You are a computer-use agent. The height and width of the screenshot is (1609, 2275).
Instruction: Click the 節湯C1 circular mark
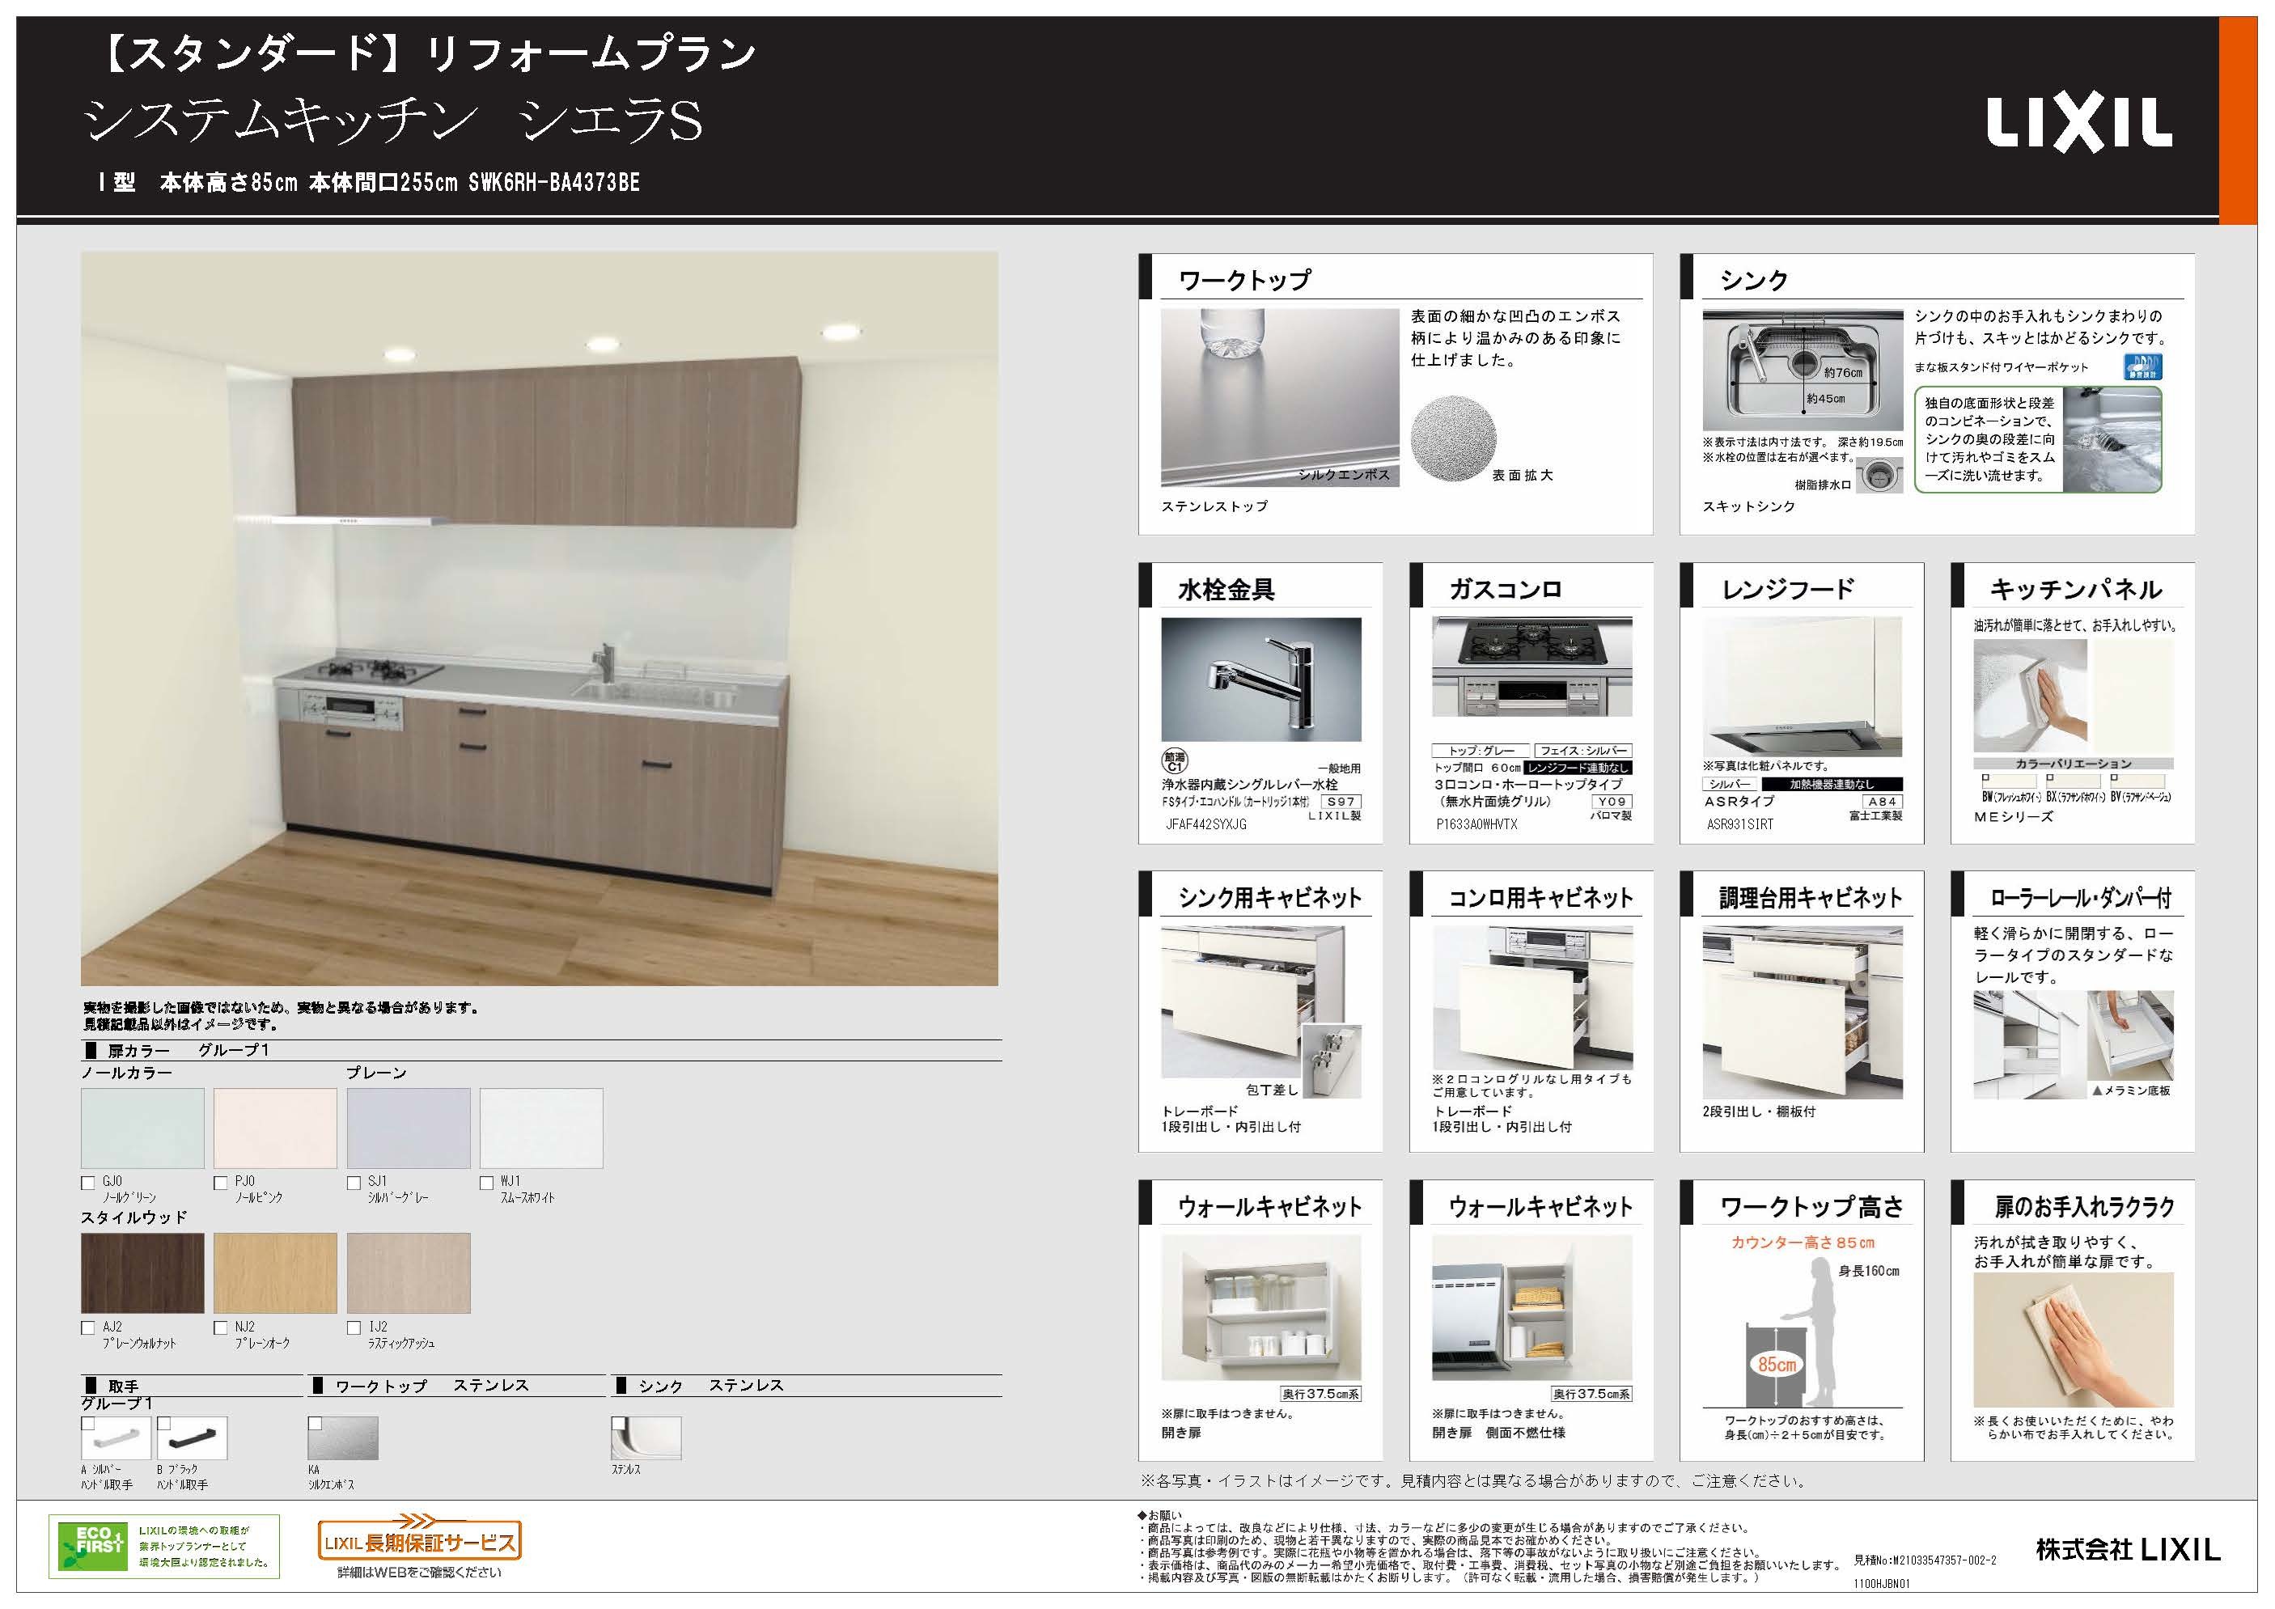click(1174, 761)
